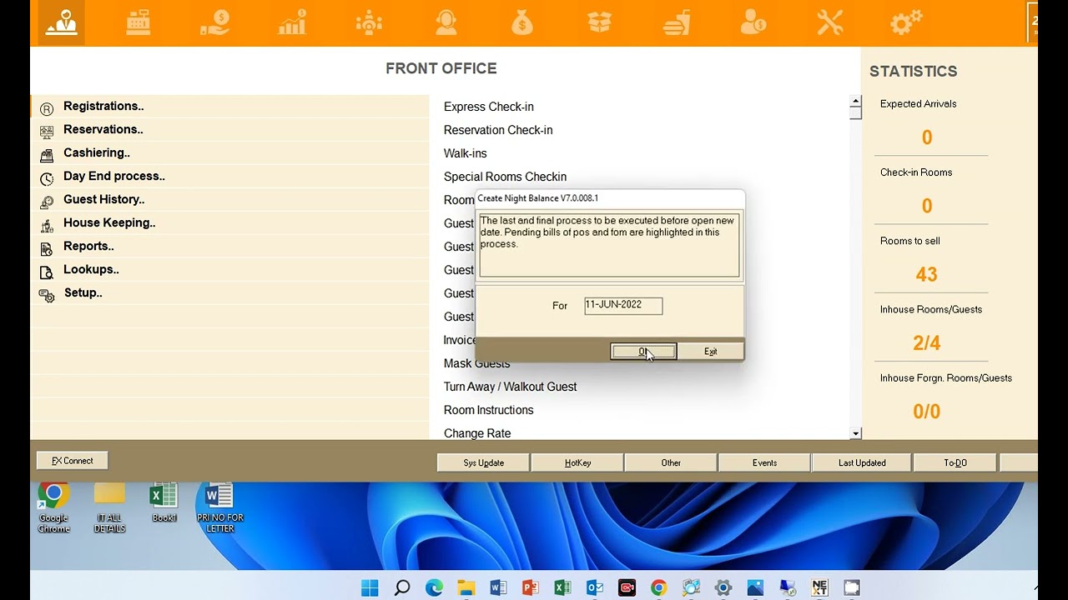1068x600 pixels.
Task: Click the Day End process clock icon
Action: coord(47,178)
